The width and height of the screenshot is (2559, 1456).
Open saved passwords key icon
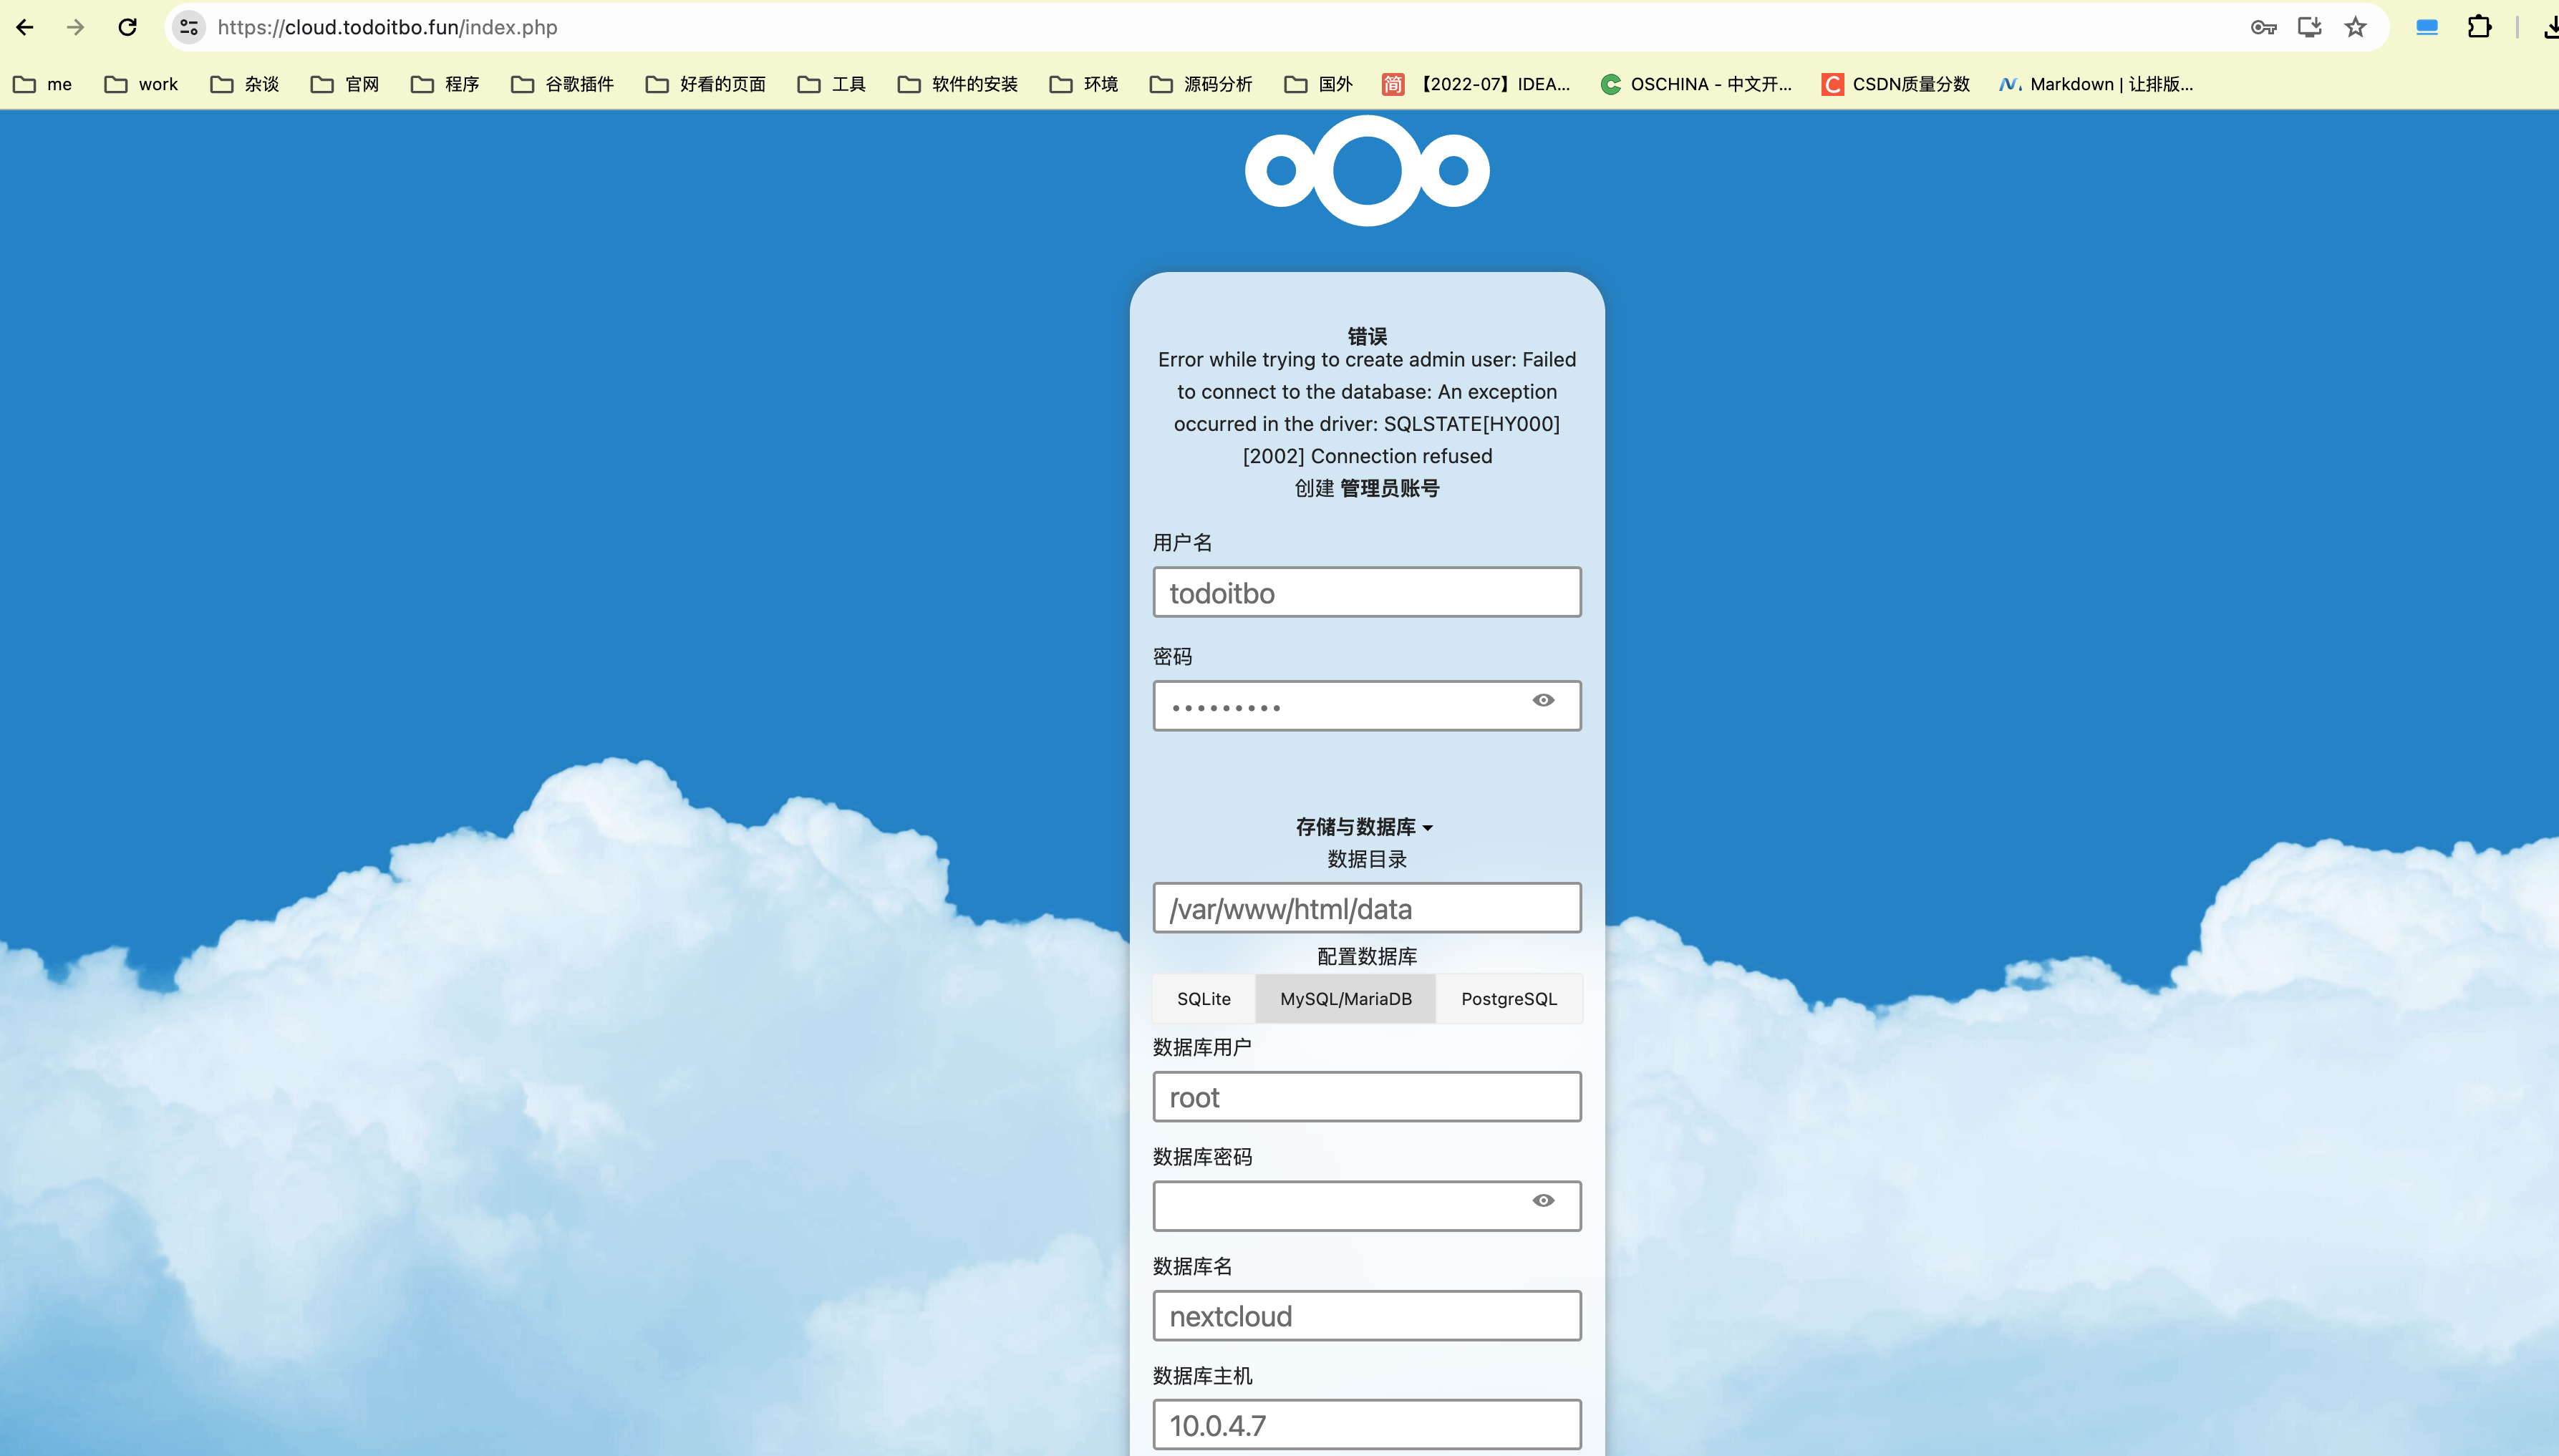pyautogui.click(x=2263, y=27)
